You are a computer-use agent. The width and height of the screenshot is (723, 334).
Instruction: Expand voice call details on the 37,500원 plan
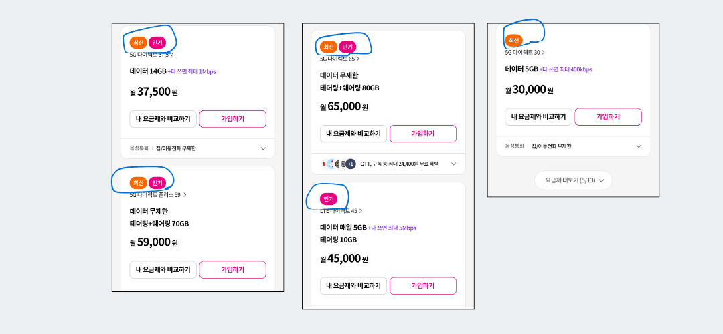coord(263,148)
